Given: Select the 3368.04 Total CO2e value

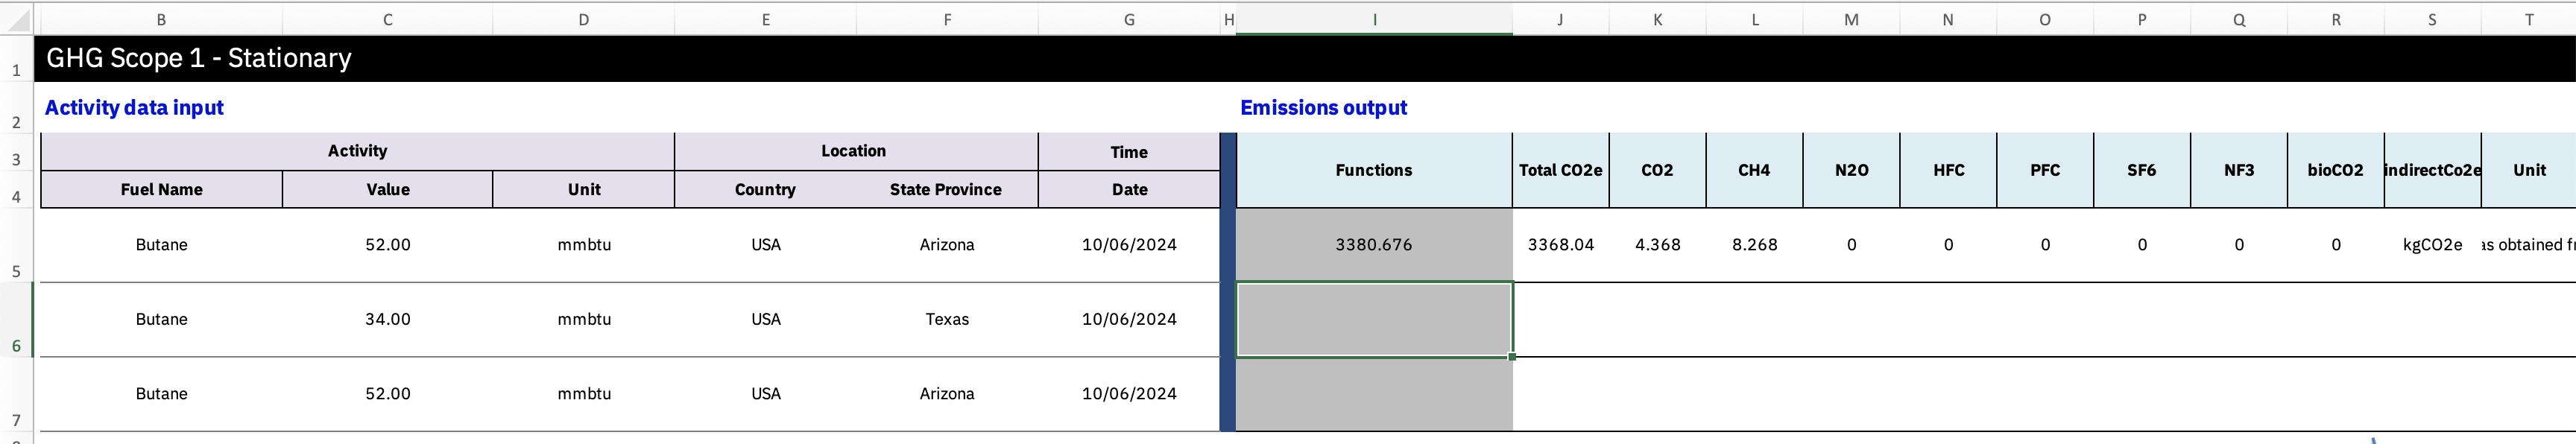Looking at the screenshot, I should pos(1560,245).
